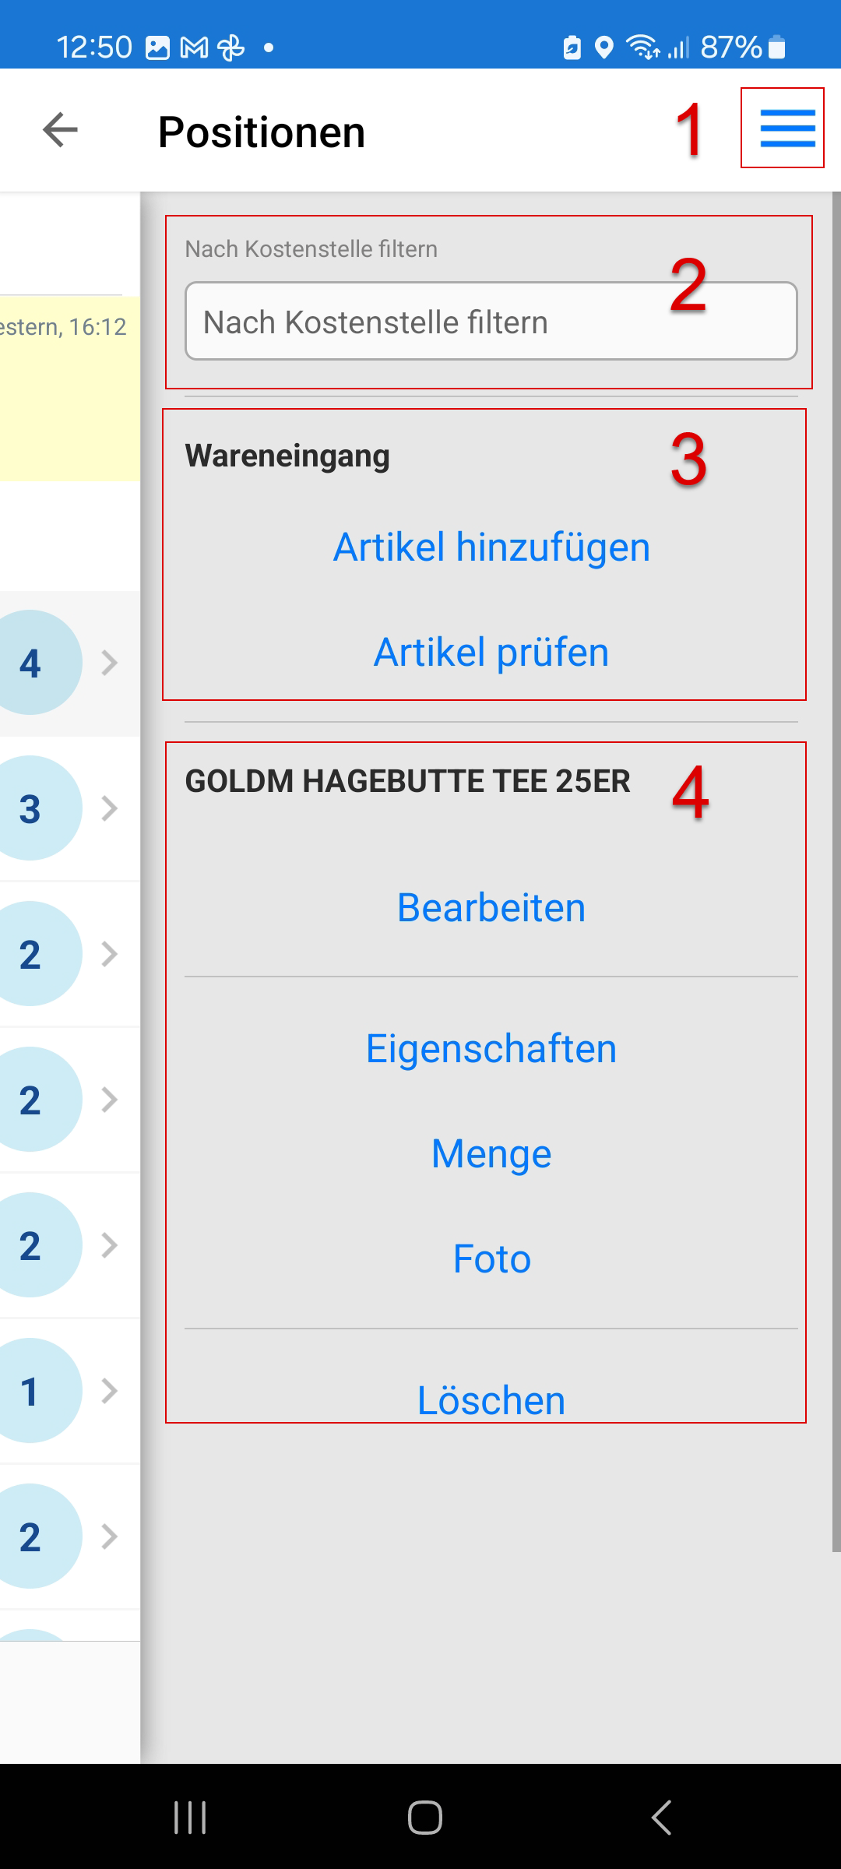
Task: Open the hamburger menu icon
Action: (x=787, y=128)
